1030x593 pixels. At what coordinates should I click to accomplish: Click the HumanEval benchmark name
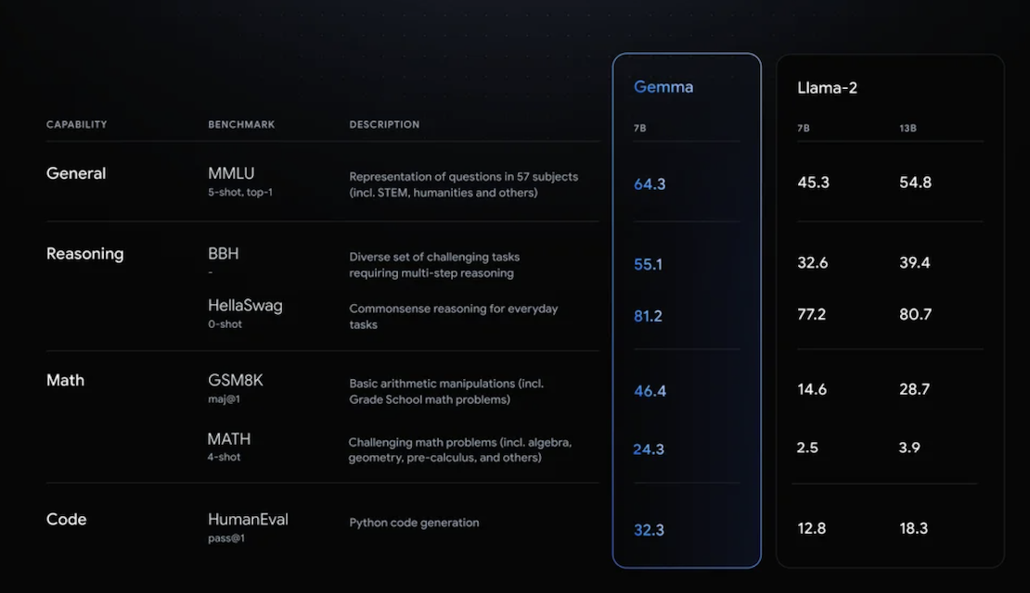pos(248,520)
